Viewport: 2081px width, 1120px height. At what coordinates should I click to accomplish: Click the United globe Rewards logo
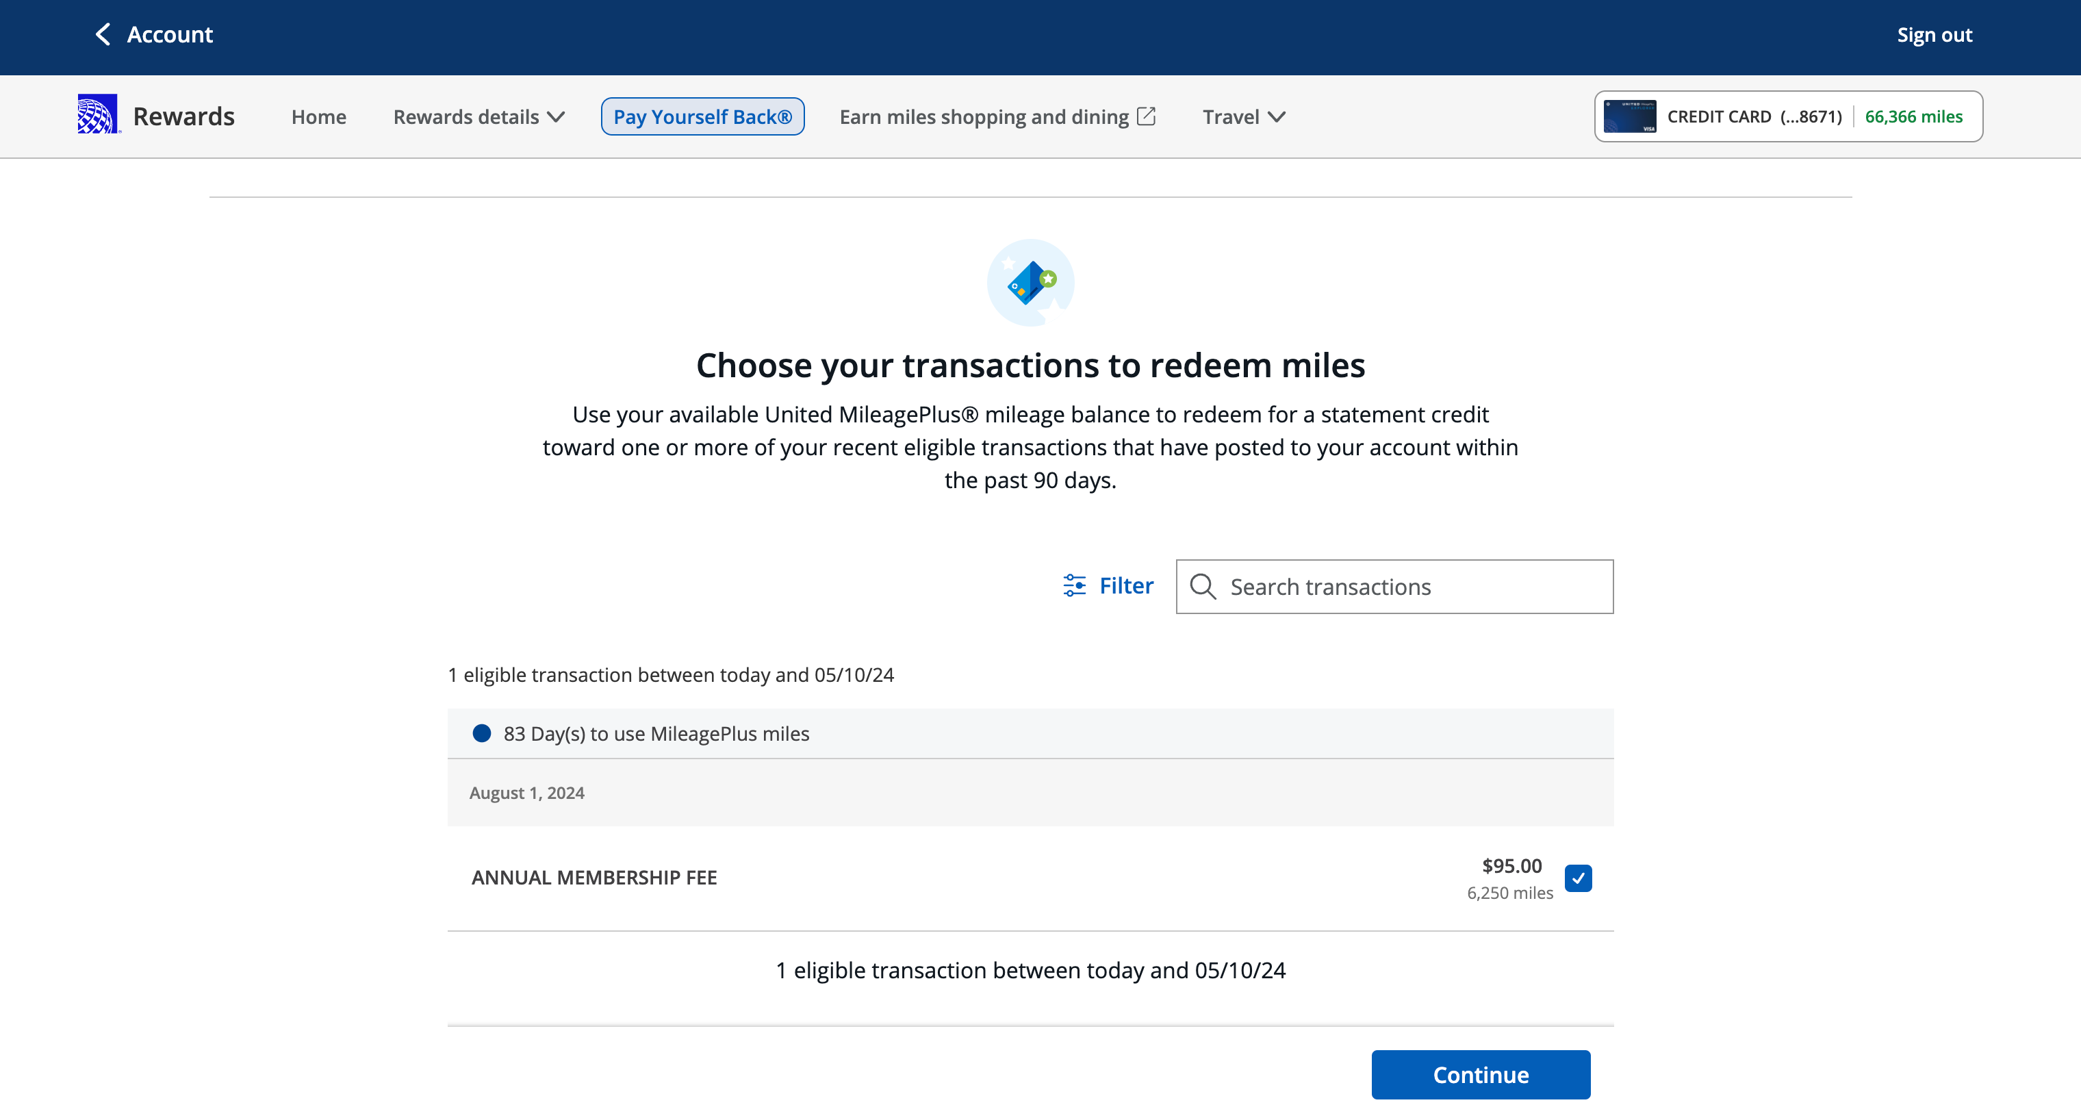click(98, 114)
